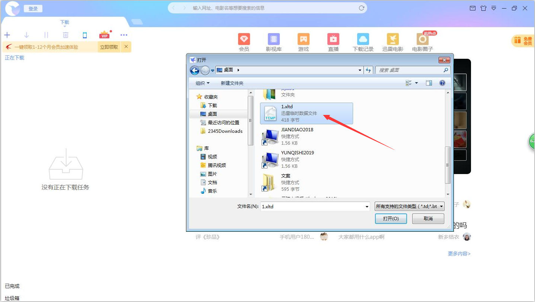The height and width of the screenshot is (302, 535).
Task: Select 正在下载 in the sidebar
Action: coord(15,58)
